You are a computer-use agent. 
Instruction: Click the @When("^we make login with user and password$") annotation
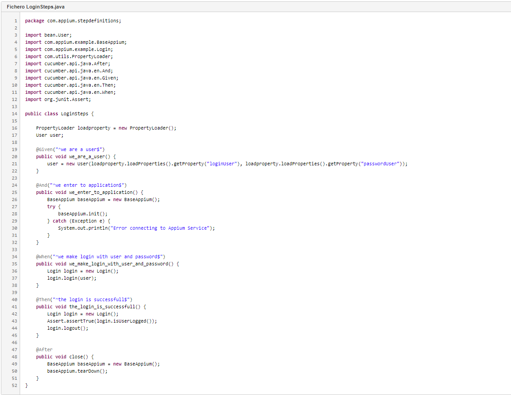click(101, 257)
